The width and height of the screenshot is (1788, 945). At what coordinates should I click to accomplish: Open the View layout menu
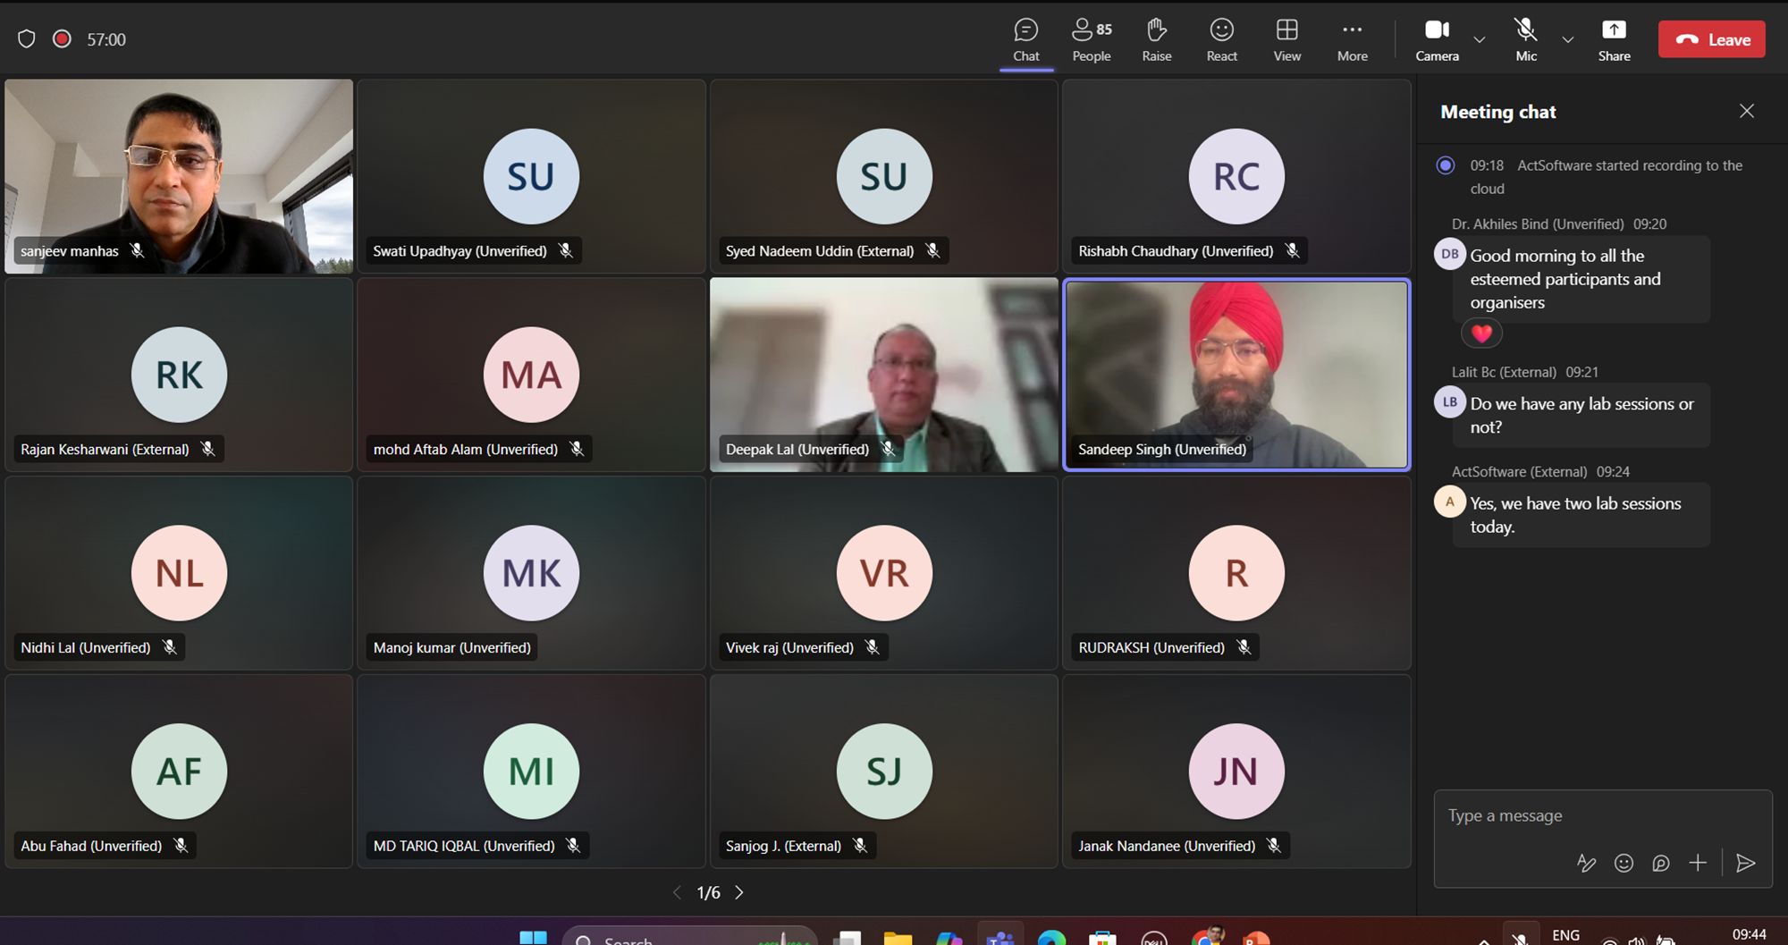(x=1286, y=39)
